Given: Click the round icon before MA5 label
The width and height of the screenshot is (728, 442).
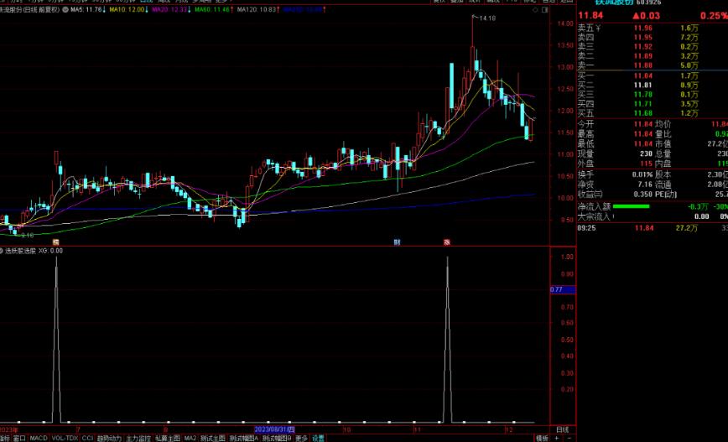Looking at the screenshot, I should (65, 9).
